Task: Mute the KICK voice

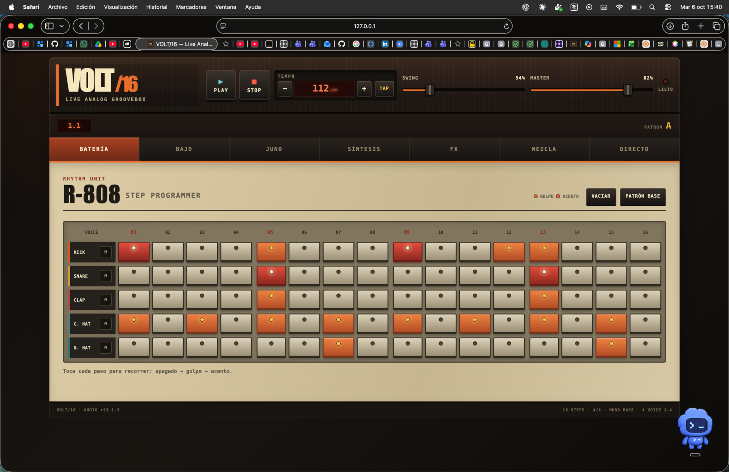Action: coord(105,252)
